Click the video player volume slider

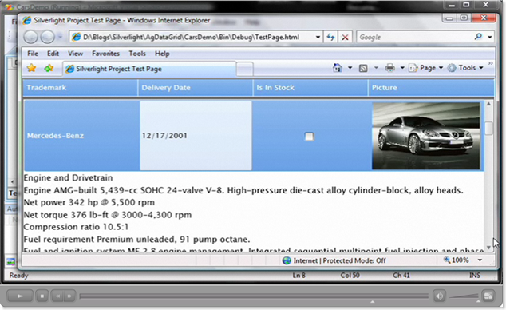coord(464,296)
